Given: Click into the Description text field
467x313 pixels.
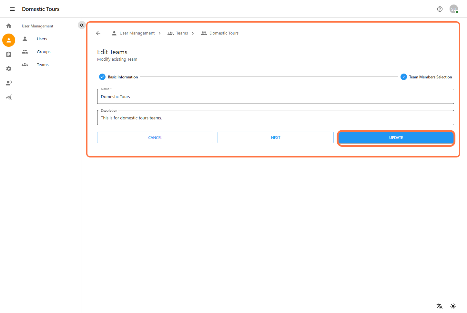Looking at the screenshot, I should (x=275, y=118).
